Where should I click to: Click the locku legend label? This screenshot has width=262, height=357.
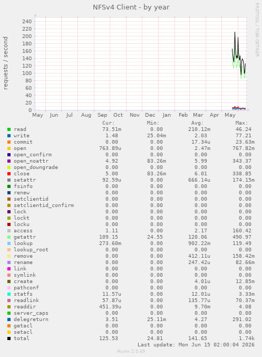[x=22, y=224]
